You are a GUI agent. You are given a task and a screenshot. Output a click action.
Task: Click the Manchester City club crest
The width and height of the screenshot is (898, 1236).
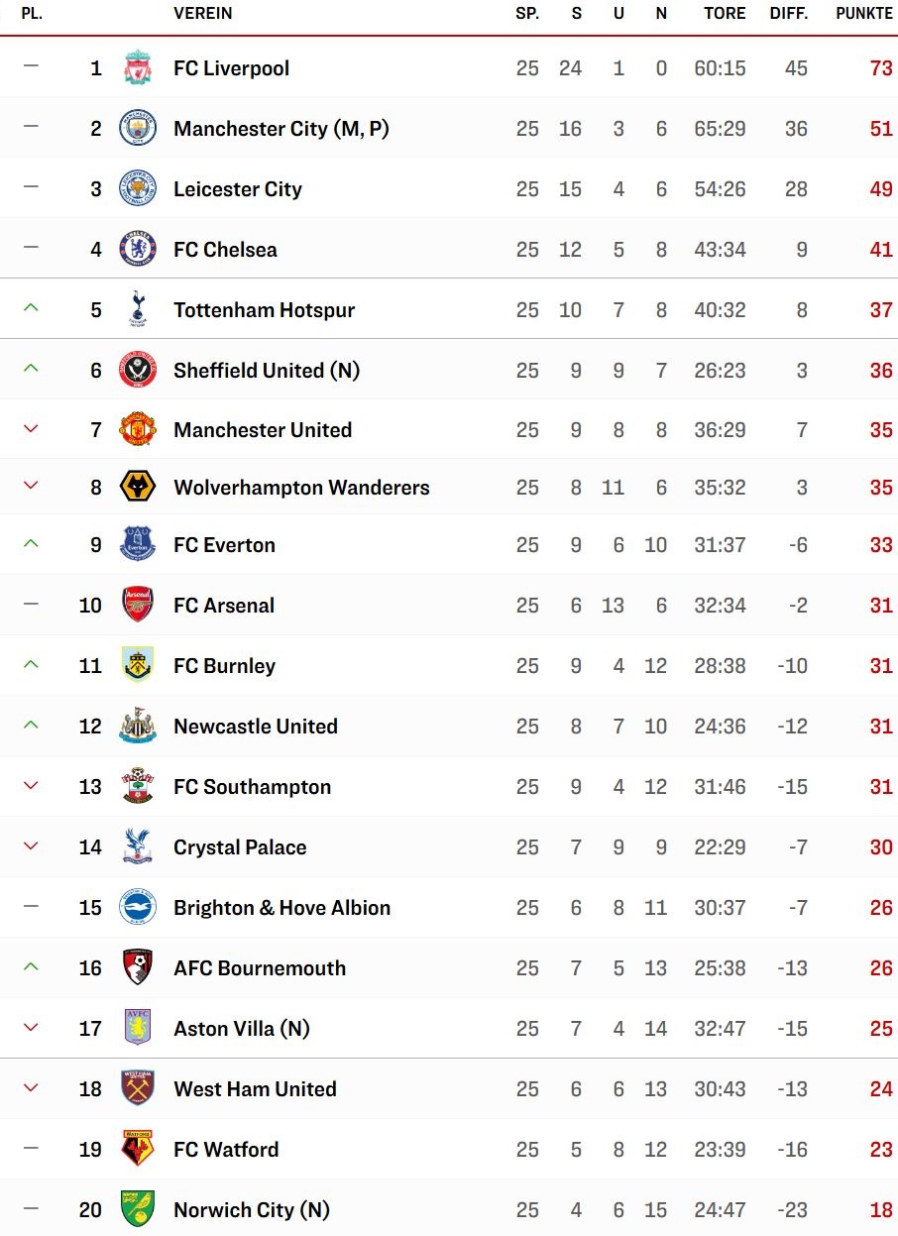(138, 129)
